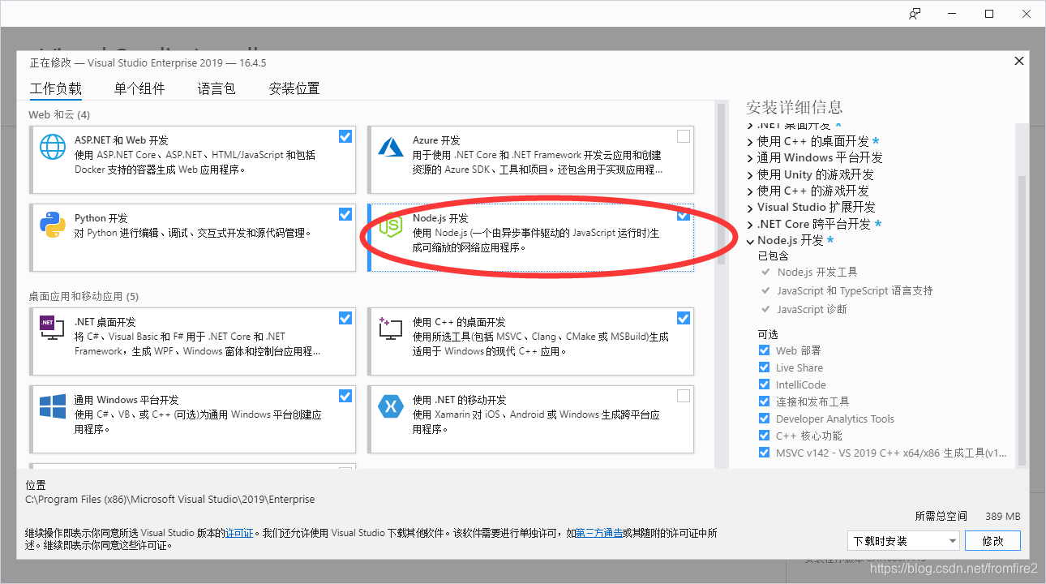This screenshot has height=584, width=1046.
Task: Expand the 使用 Unity 的游戏开发 section
Action: pyautogui.click(x=750, y=174)
